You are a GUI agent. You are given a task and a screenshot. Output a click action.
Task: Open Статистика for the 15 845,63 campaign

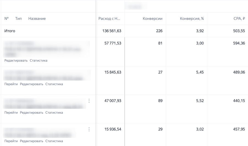coord(54,84)
